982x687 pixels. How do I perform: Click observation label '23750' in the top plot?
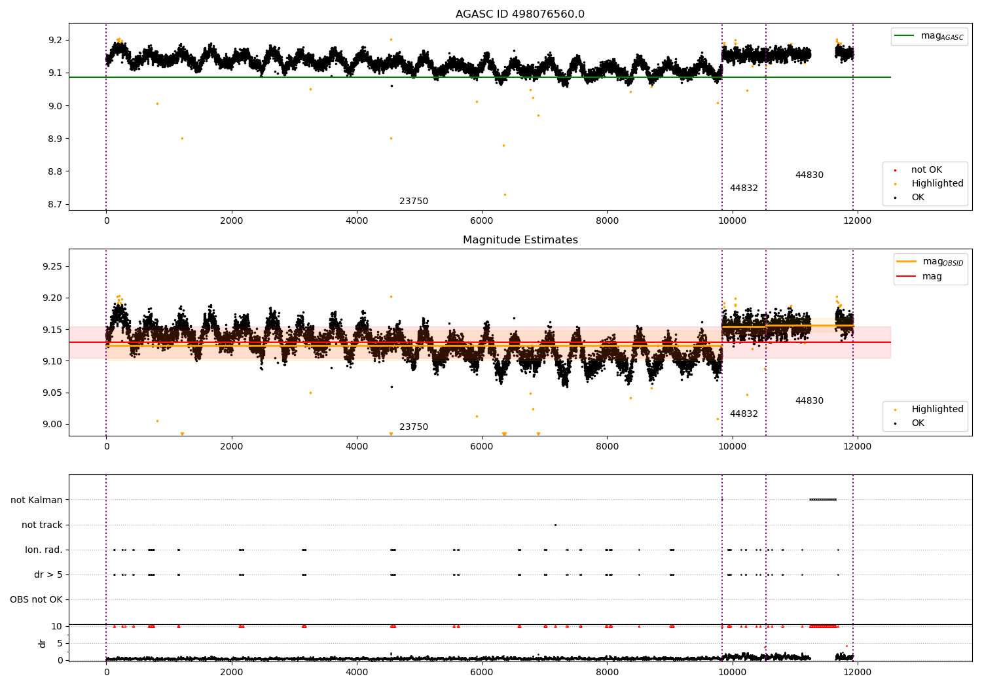[414, 202]
